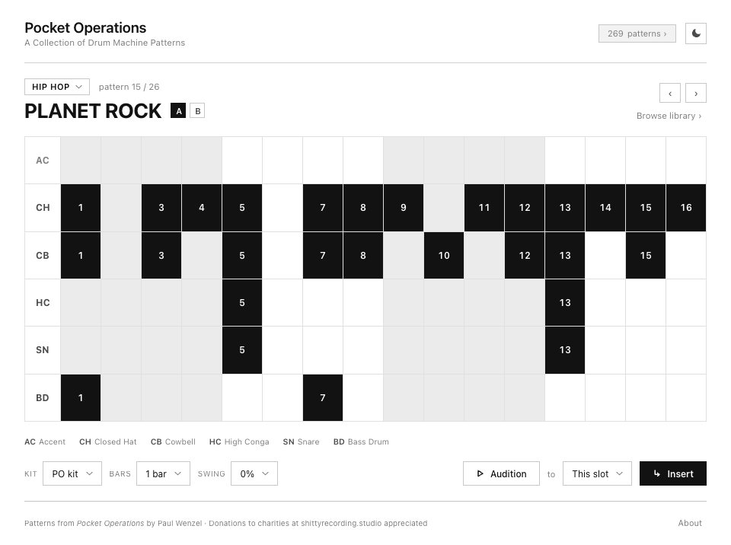Toggle dark mode with the moon icon

(695, 33)
